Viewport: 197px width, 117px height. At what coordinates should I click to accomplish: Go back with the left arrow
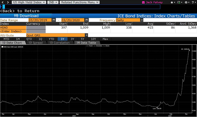(3, 2)
